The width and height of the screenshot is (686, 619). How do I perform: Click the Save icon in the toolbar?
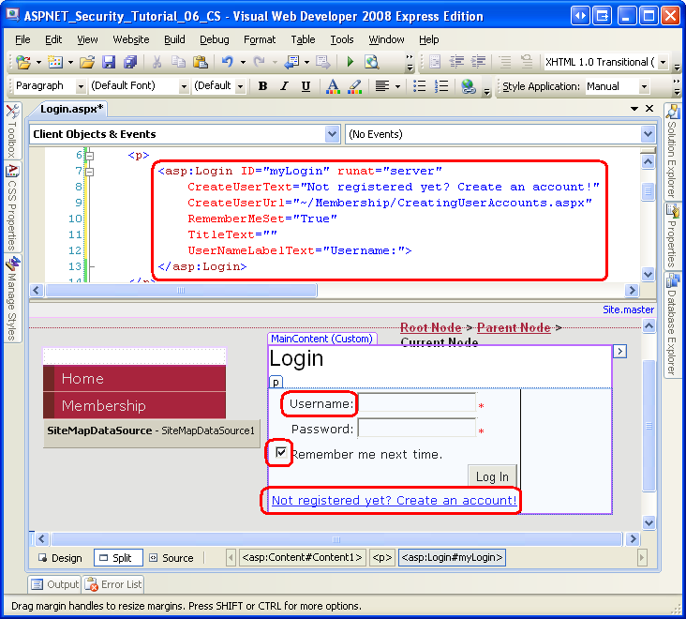point(108,63)
